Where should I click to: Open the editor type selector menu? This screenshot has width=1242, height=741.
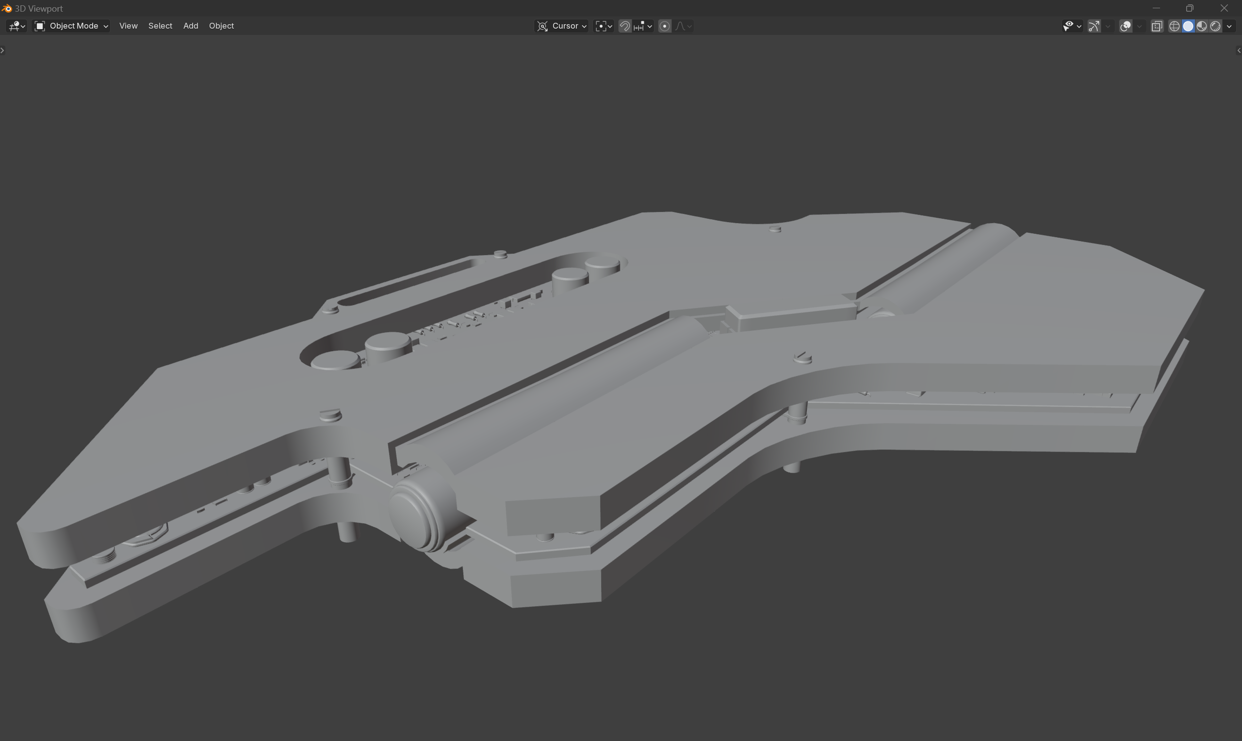pos(16,26)
